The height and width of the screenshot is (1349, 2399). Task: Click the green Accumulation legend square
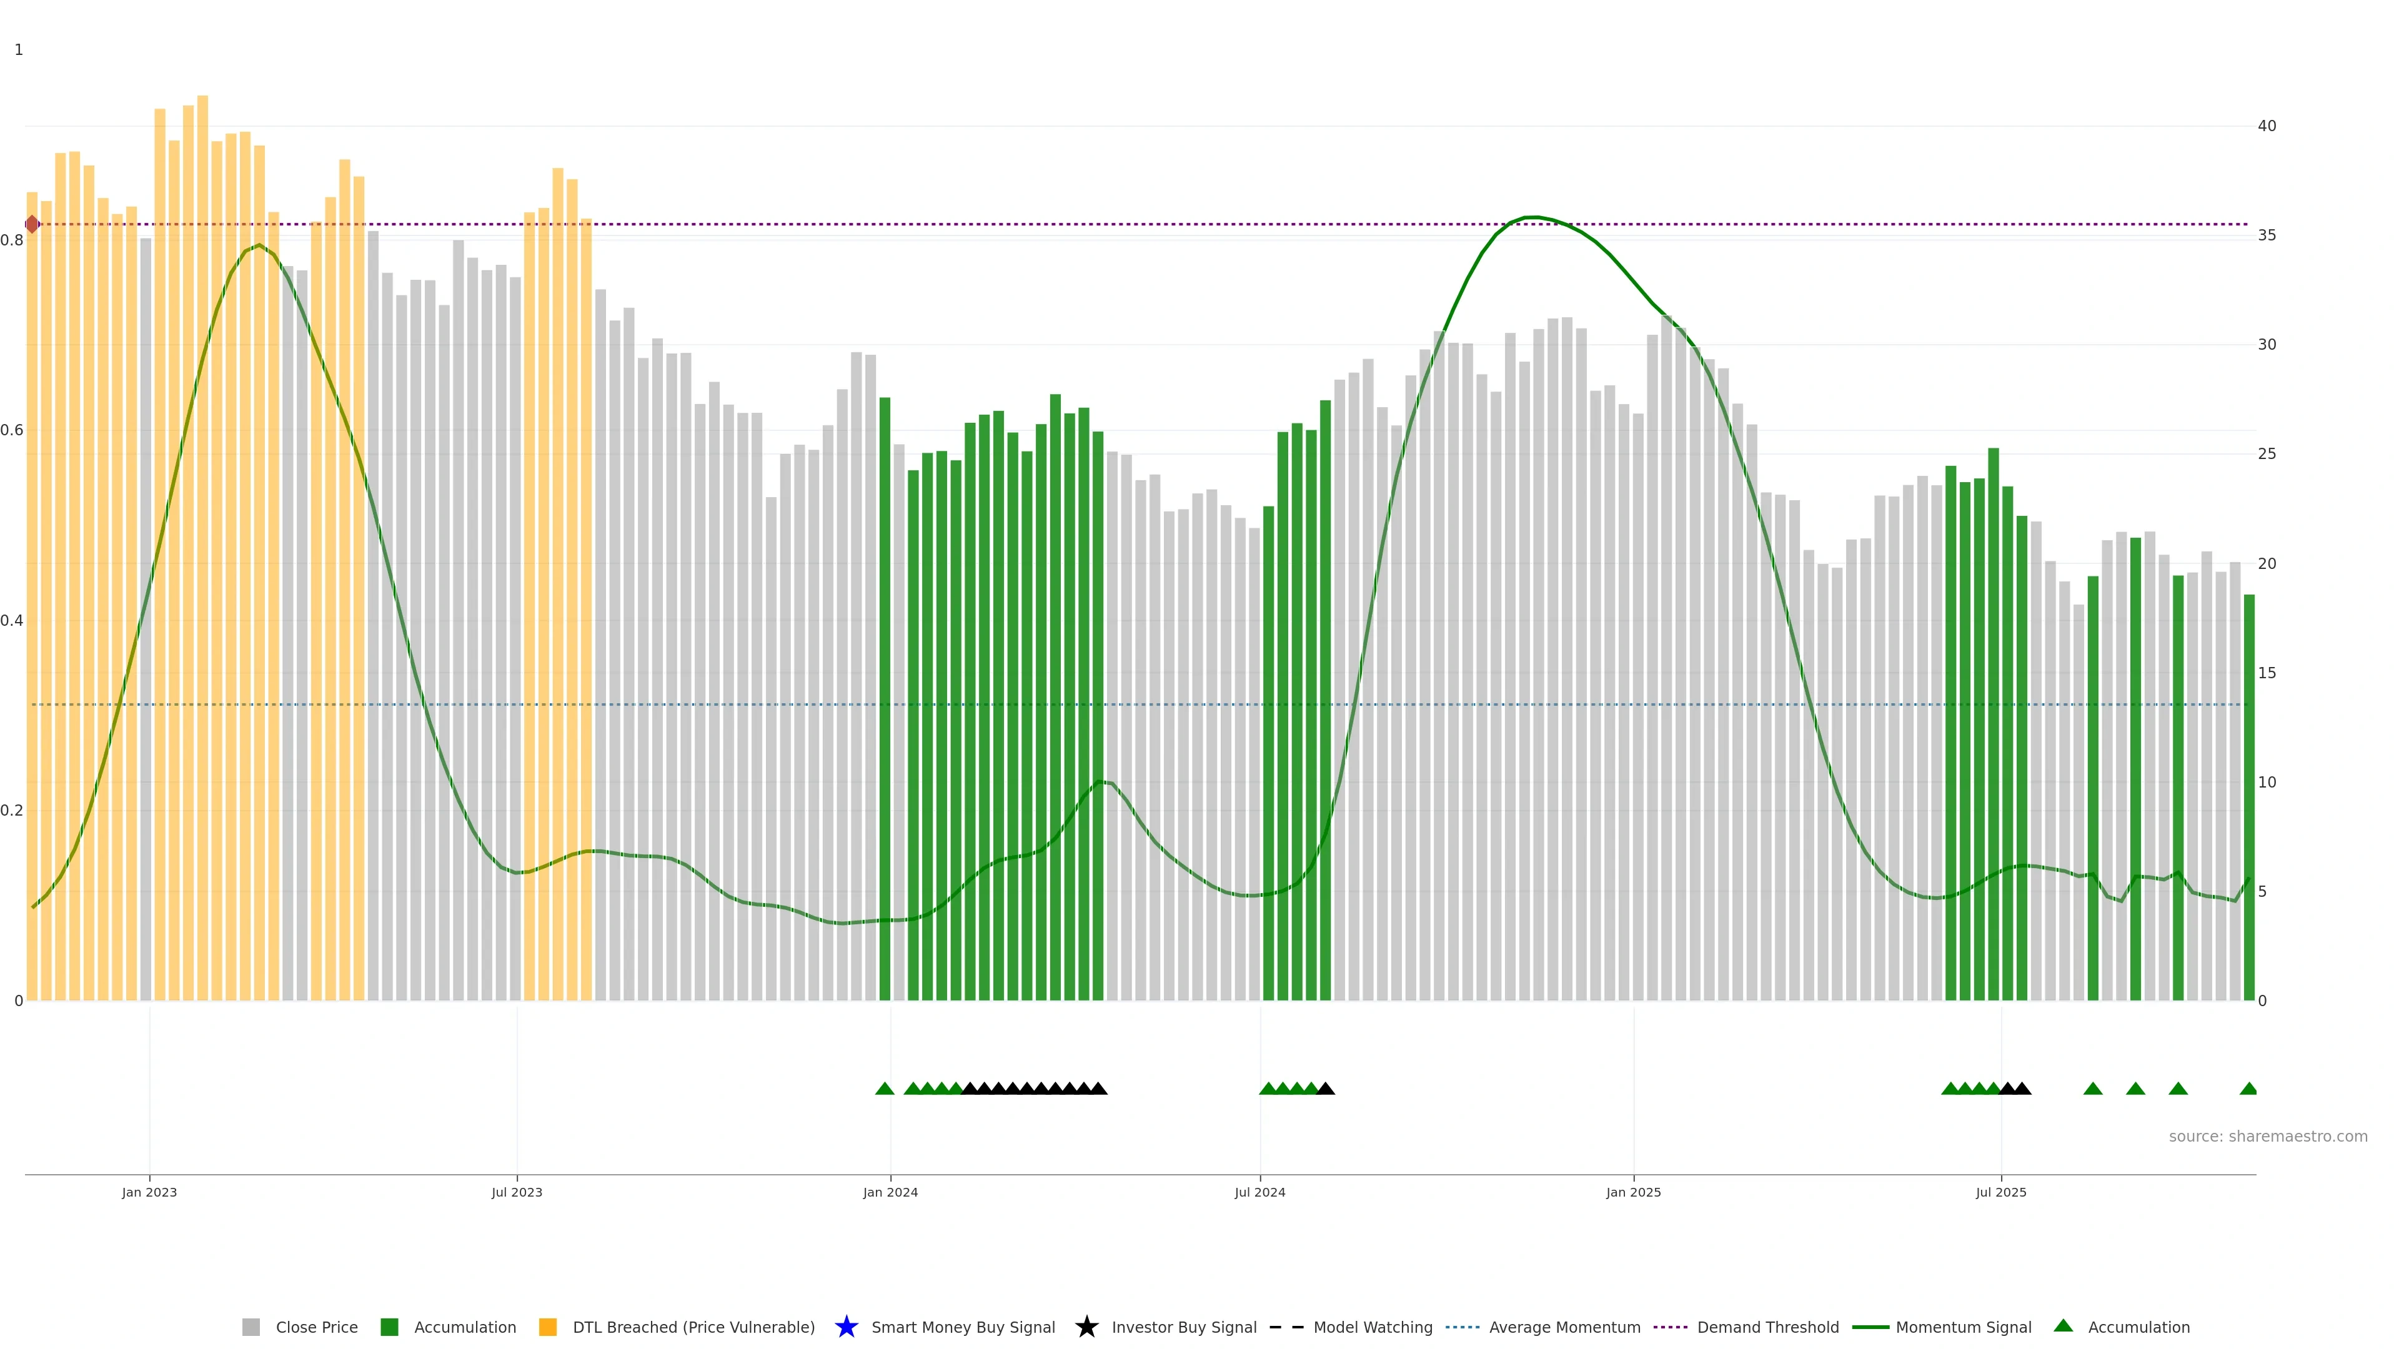[x=389, y=1327]
